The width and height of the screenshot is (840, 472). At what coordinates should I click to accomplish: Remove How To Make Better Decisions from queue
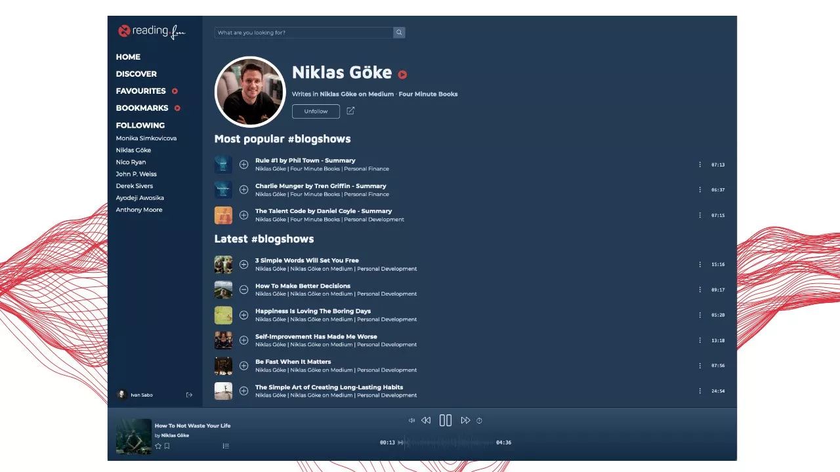[243, 290]
